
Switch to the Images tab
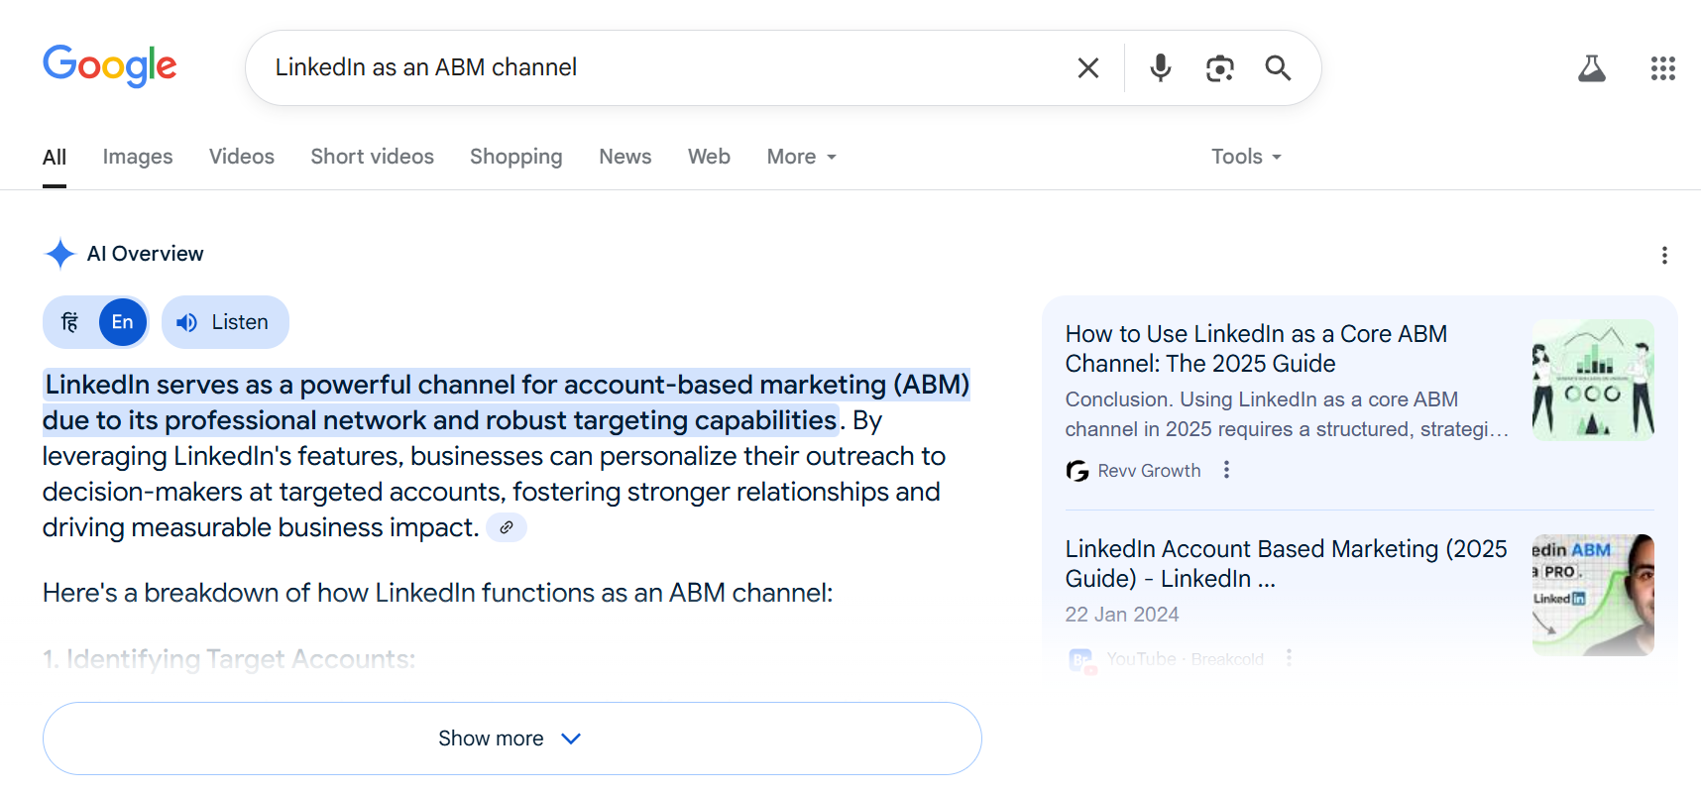(138, 157)
